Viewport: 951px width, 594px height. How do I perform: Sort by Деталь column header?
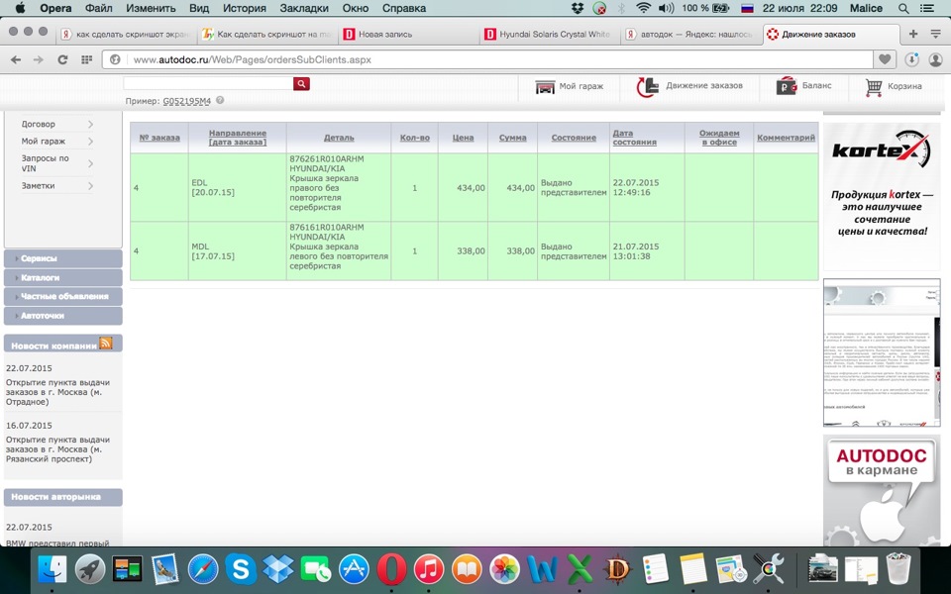point(339,138)
